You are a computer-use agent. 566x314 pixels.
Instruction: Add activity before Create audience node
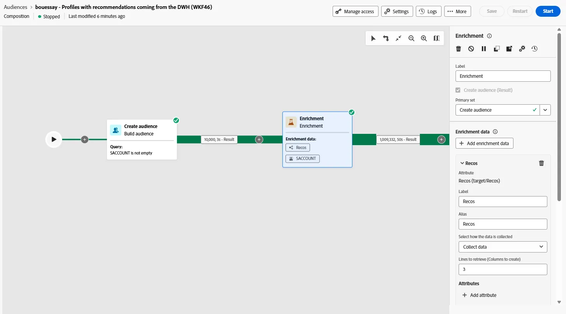85,139
